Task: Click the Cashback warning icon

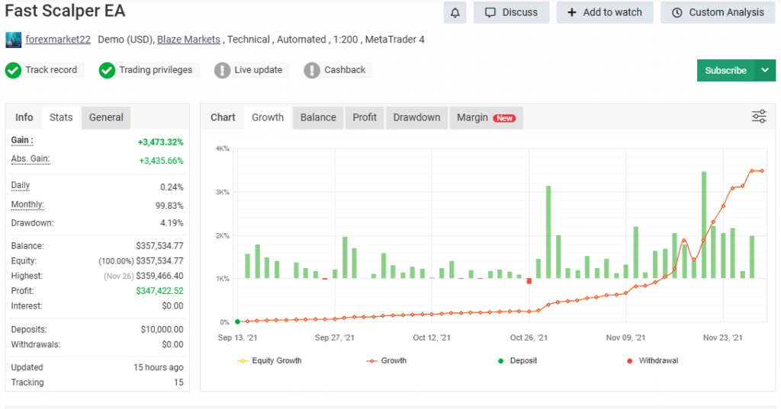Action: 312,70
